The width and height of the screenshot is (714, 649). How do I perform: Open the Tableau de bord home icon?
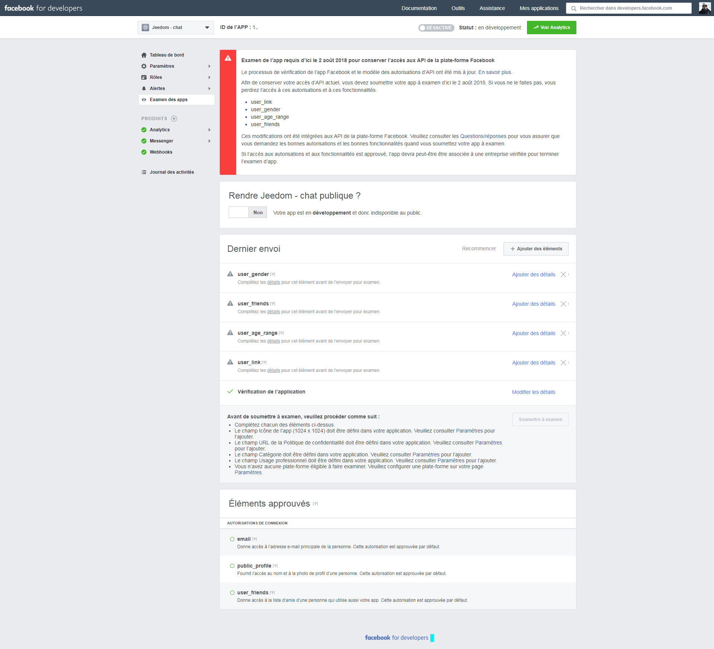[144, 55]
